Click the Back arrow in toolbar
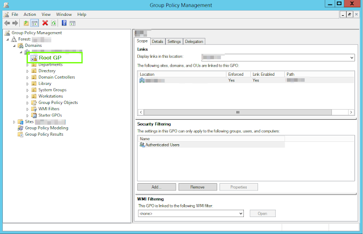Image resolution: width=363 pixels, height=234 pixels. click(x=7, y=23)
